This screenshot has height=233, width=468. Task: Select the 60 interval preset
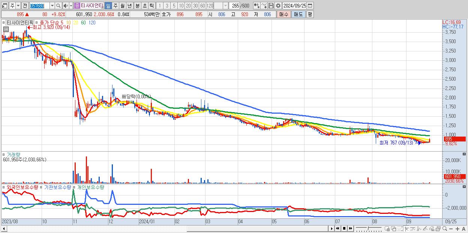pos(202,6)
